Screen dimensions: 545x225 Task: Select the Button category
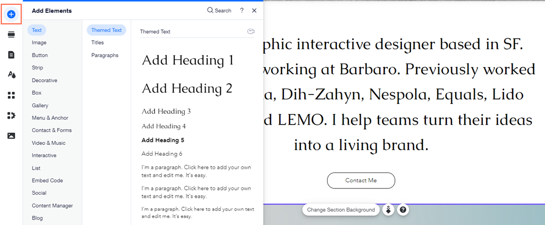coord(40,55)
